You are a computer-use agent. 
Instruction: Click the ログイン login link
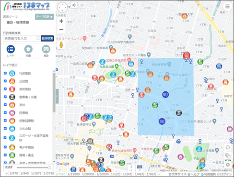pyautogui.click(x=224, y=174)
